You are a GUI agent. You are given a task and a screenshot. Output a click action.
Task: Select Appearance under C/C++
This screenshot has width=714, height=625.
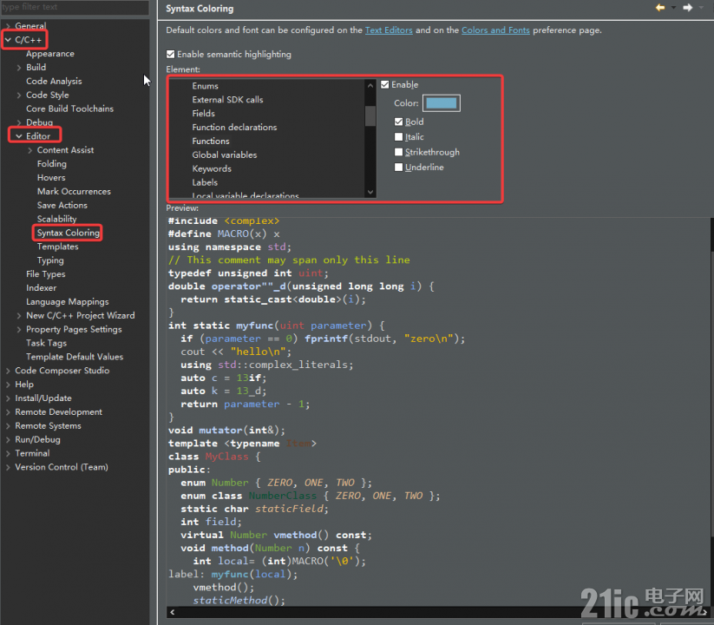click(x=50, y=54)
